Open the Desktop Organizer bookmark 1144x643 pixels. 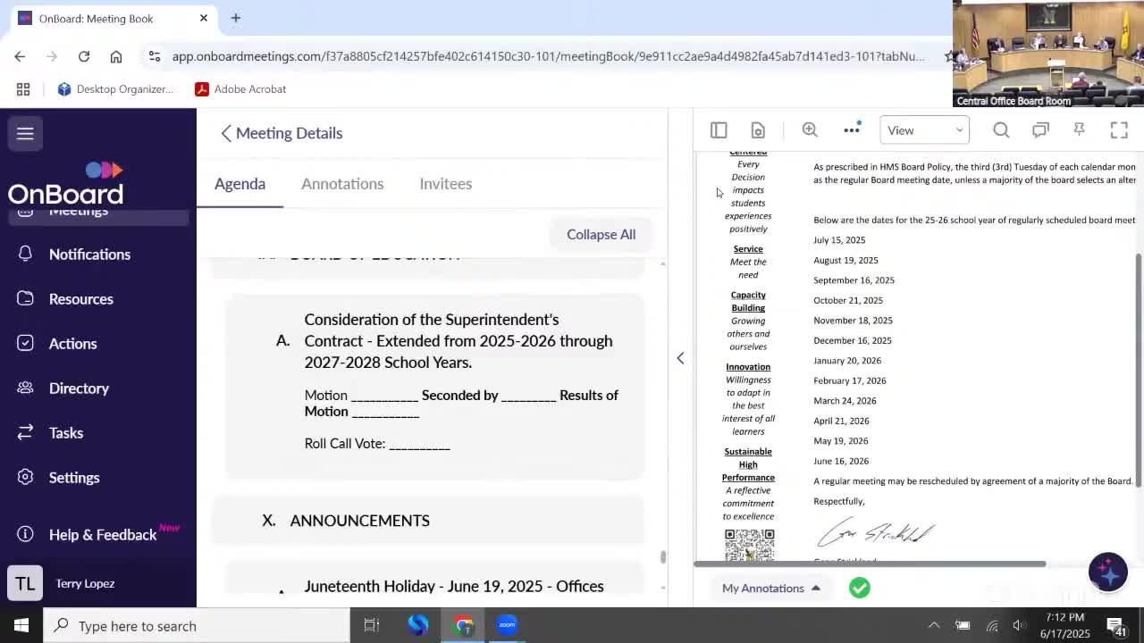click(x=115, y=89)
